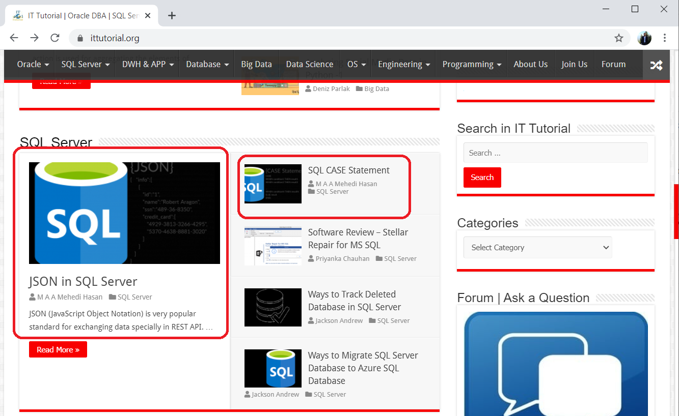Open the About Us page

[531, 64]
